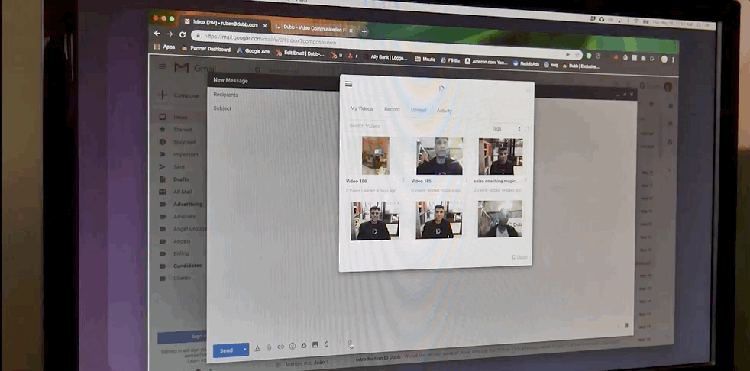
Task: Open the Advertising label
Action: pyautogui.click(x=188, y=204)
